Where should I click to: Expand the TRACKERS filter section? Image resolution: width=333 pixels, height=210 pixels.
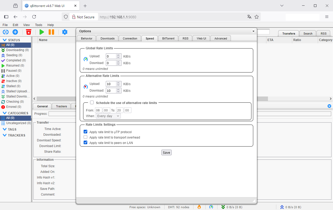point(5,135)
